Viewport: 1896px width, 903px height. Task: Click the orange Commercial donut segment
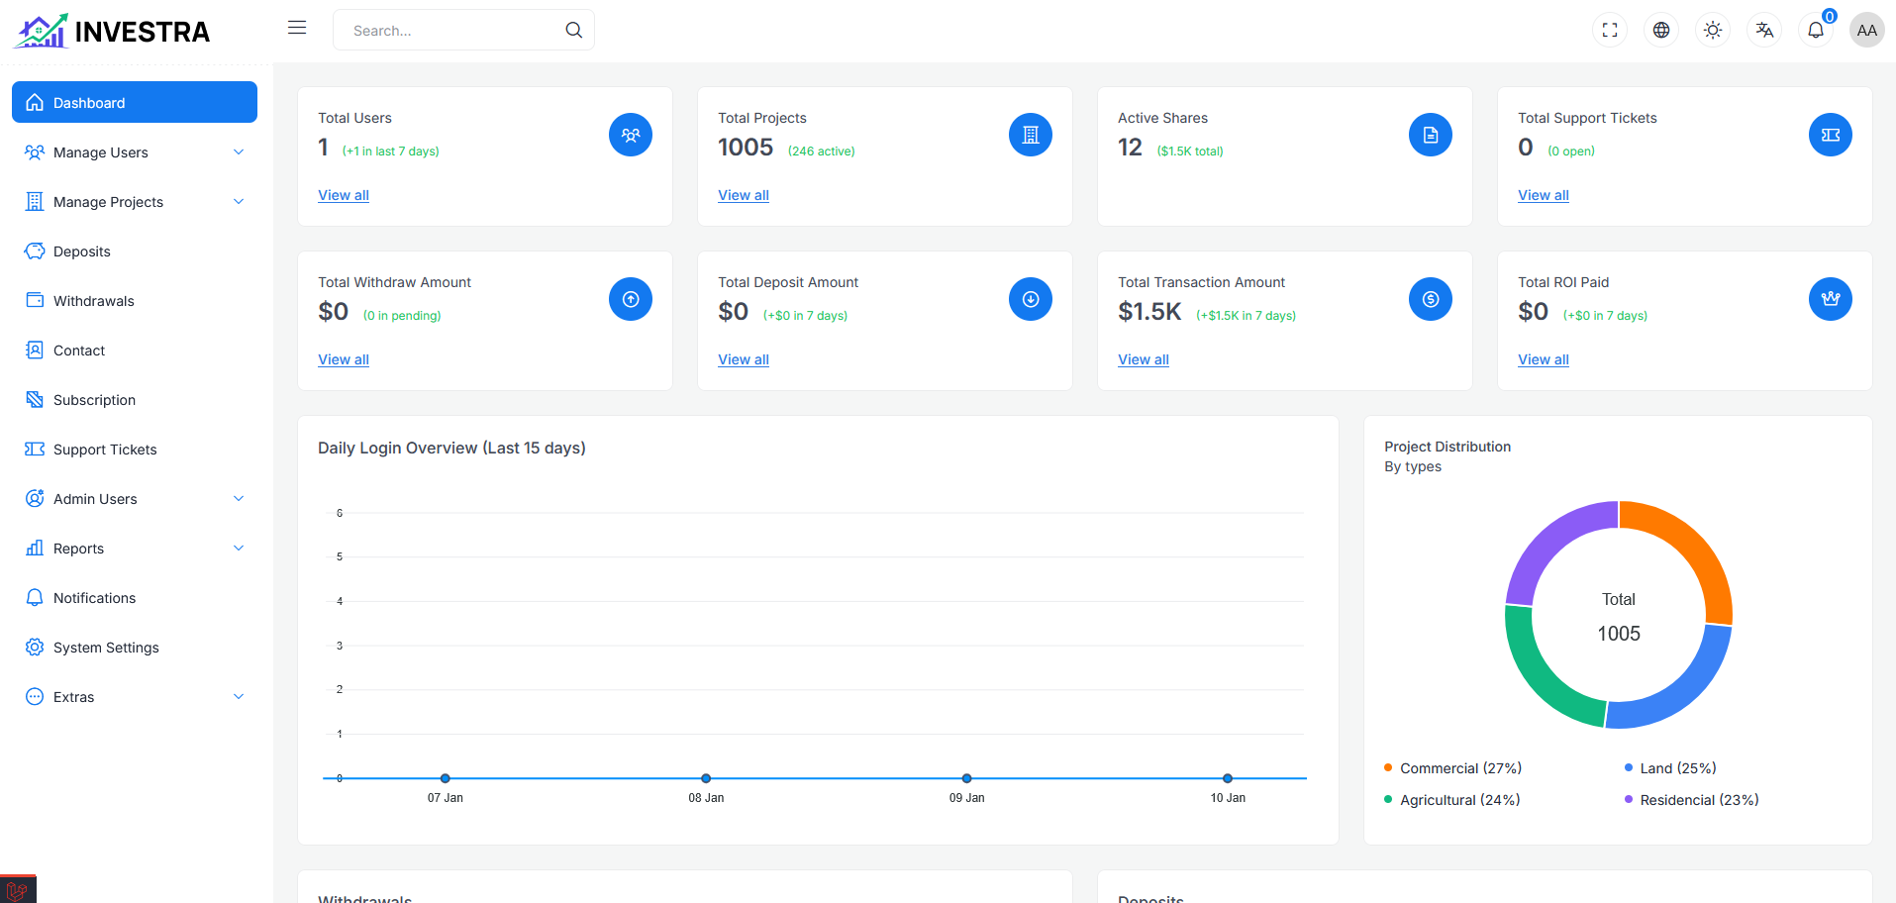tap(1694, 548)
